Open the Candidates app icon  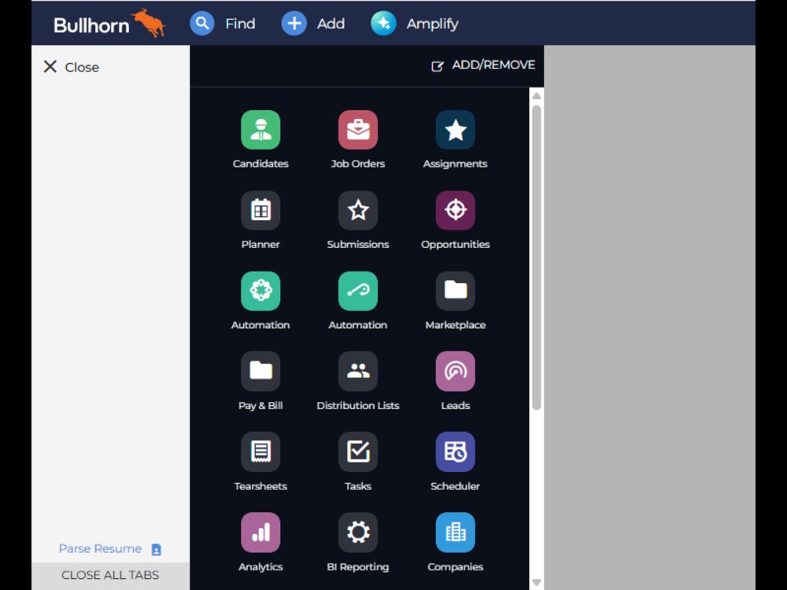(260, 130)
